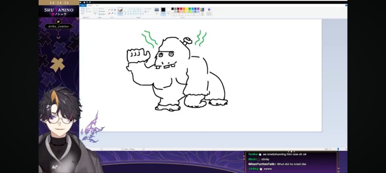Open Edit with Paint 3D
This screenshot has width=386, height=173.
[209, 11]
